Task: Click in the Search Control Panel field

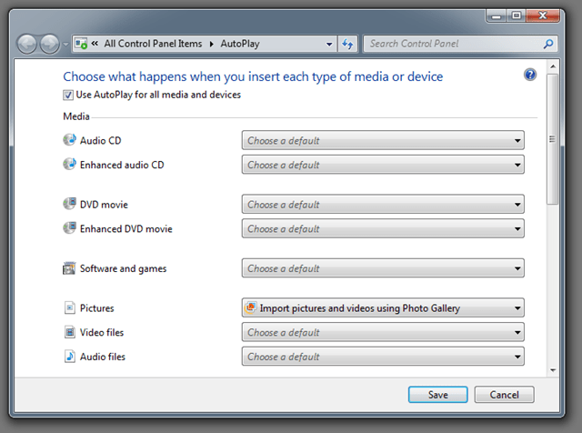Action: point(452,44)
